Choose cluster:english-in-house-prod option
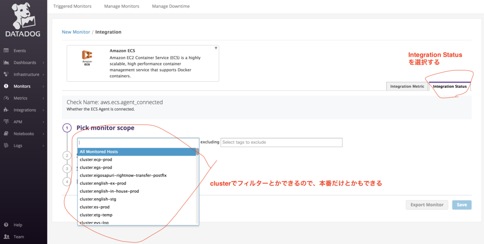 pos(137,191)
